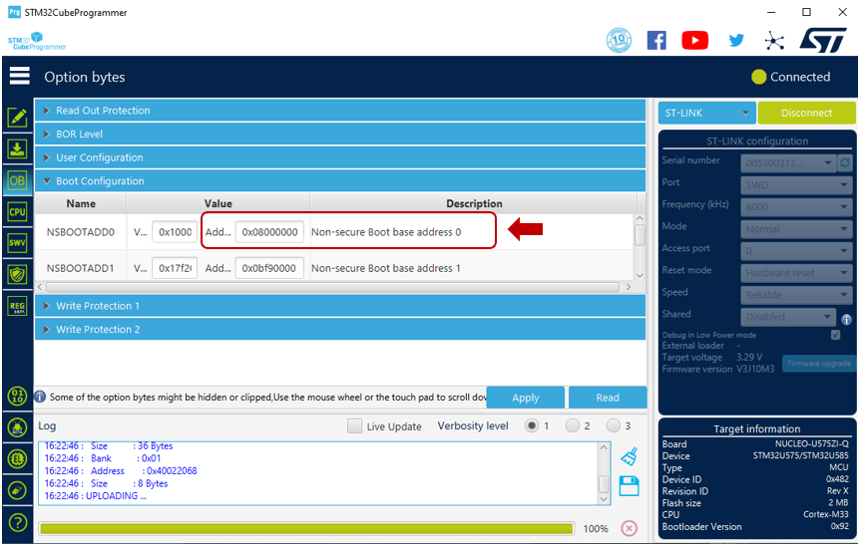Toggle Debug in Low Power mode checkbox

(x=836, y=335)
